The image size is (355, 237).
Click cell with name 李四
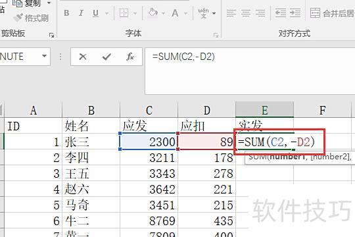pos(91,157)
